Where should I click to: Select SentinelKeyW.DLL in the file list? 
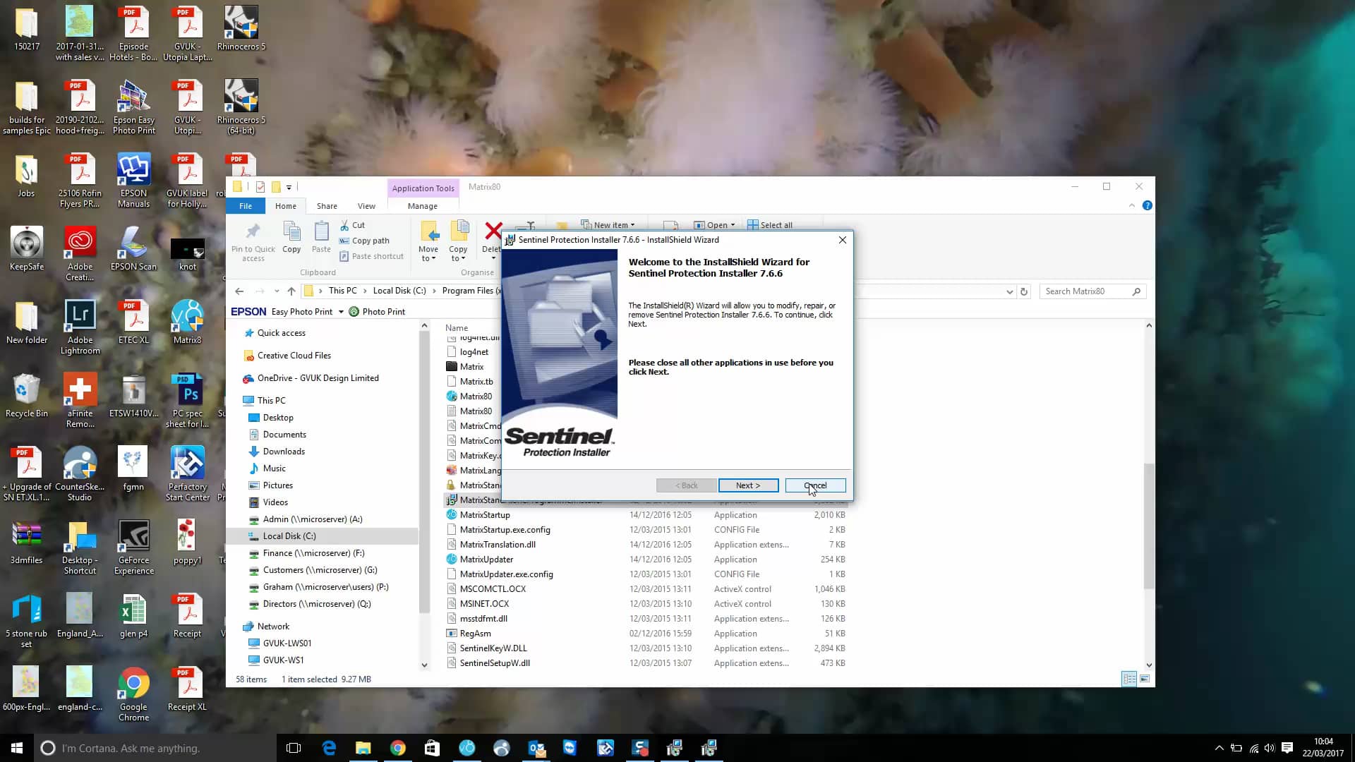[x=494, y=648]
